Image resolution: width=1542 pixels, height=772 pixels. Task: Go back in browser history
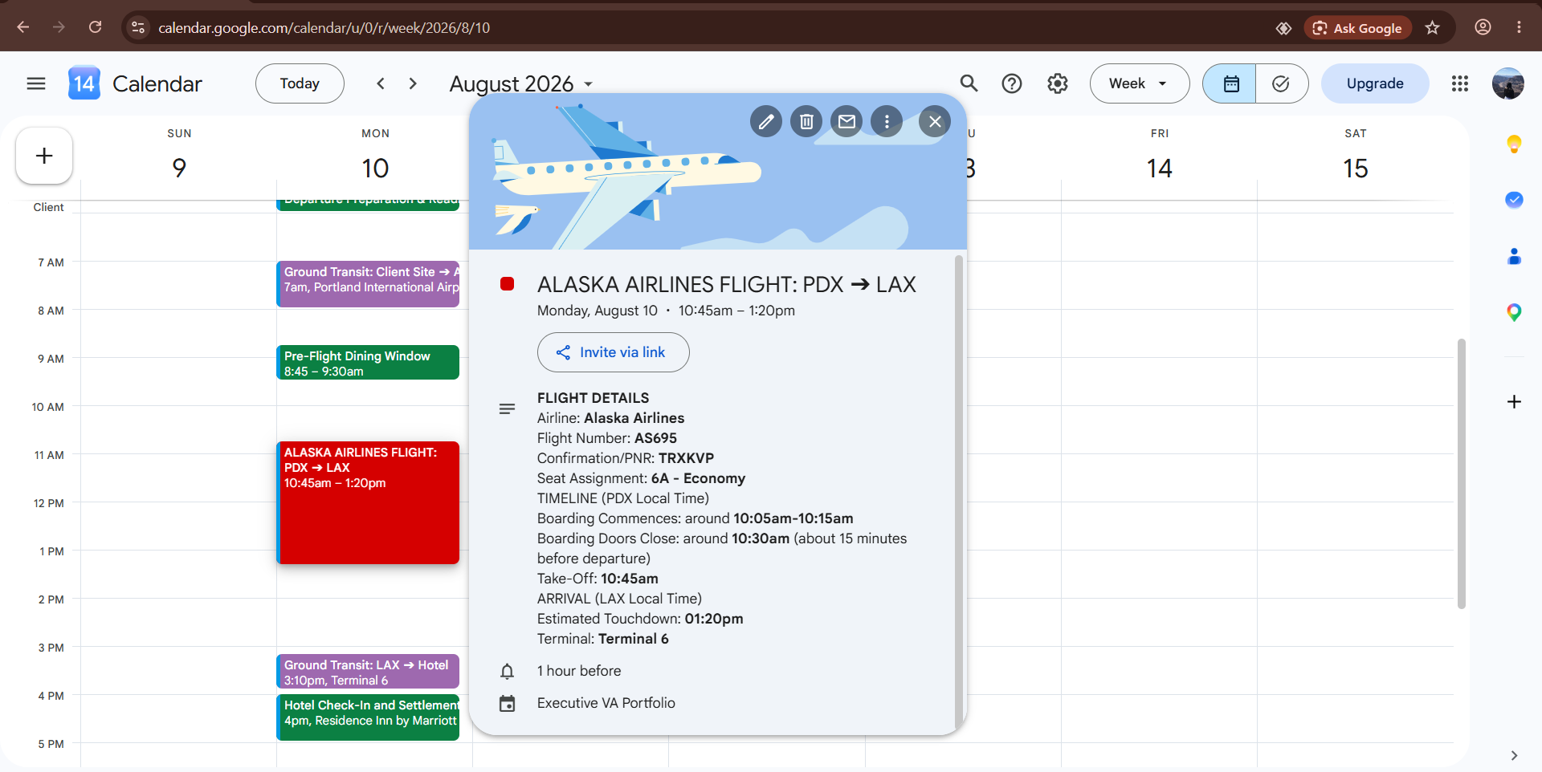point(23,27)
